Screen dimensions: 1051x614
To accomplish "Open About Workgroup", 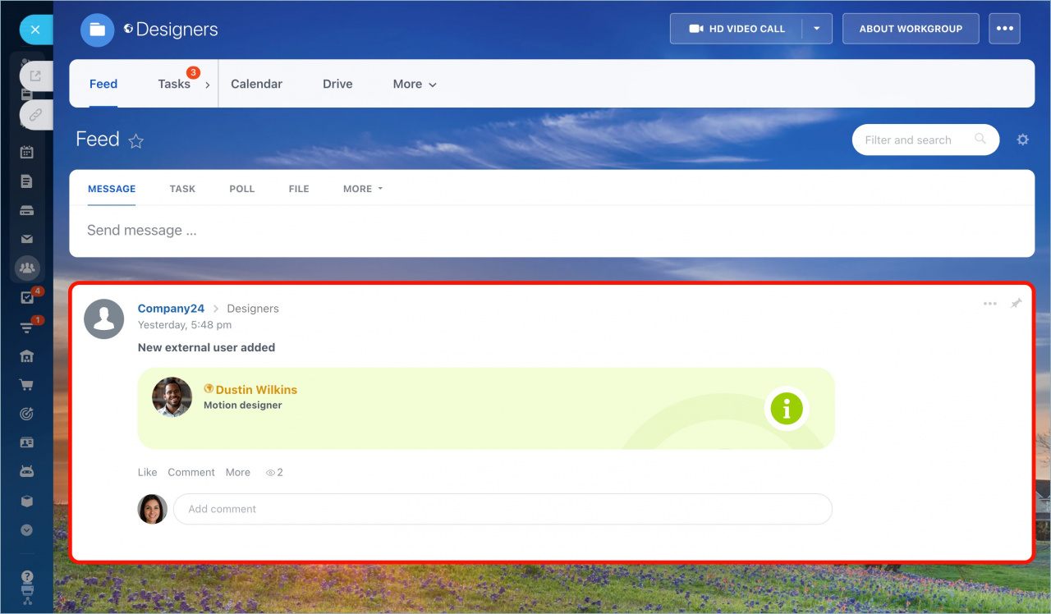I will [x=911, y=29].
